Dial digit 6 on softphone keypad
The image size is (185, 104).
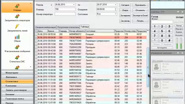point(169,31)
